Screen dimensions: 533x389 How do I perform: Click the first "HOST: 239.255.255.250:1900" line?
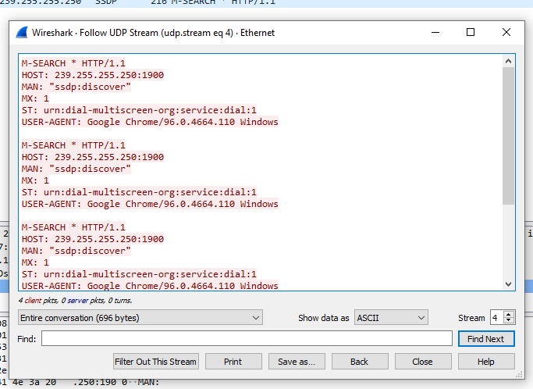click(x=92, y=75)
